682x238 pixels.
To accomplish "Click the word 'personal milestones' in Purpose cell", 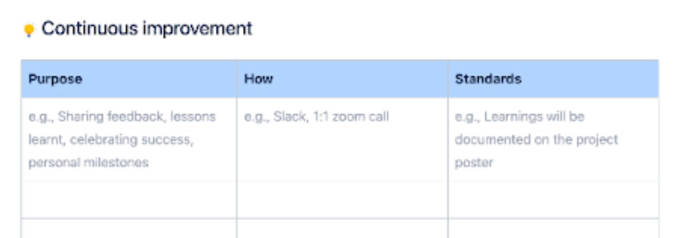I will pos(89,163).
